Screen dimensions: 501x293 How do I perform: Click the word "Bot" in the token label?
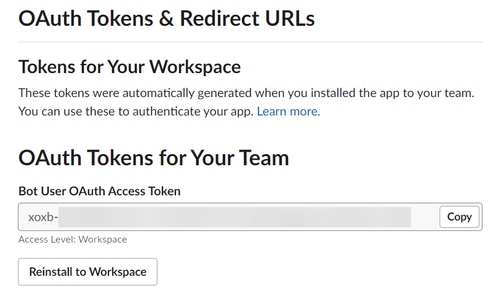pos(28,191)
